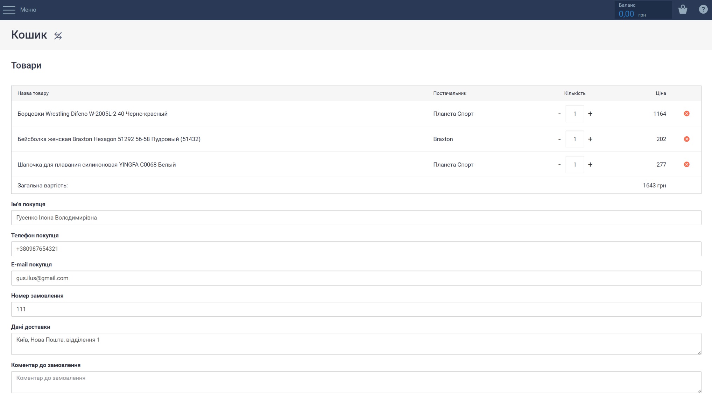
Task: Click the Меню label
Action: pos(28,10)
